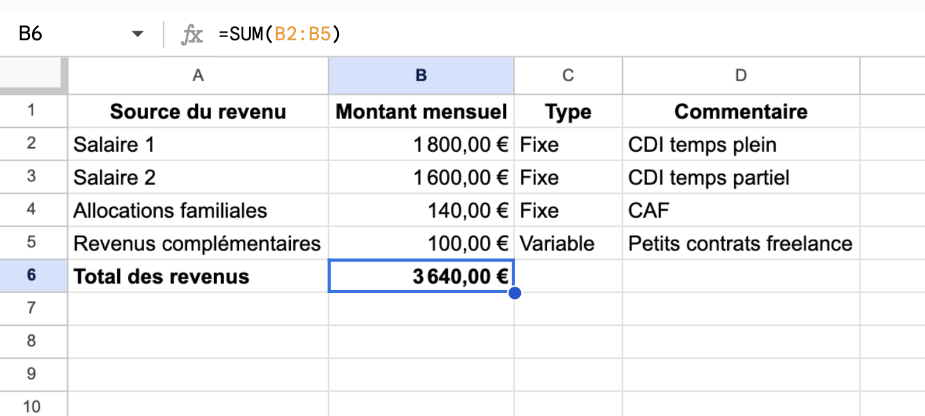Select the column C header
The image size is (925, 416).
pos(568,76)
